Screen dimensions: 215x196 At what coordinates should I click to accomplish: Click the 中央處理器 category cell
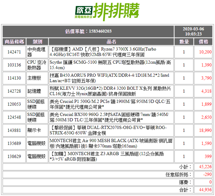coord(37,52)
